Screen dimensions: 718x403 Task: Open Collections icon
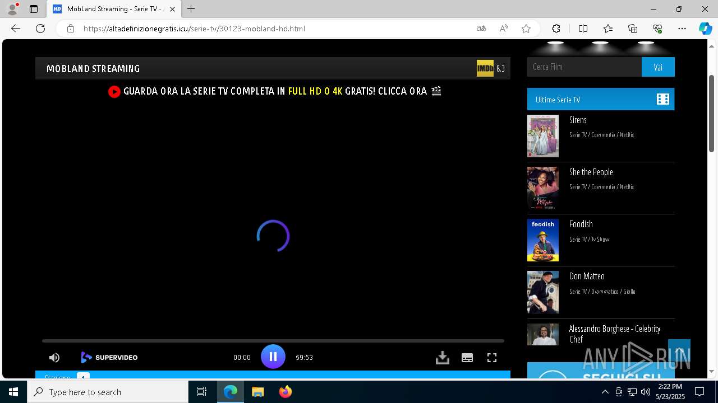pos(633,29)
